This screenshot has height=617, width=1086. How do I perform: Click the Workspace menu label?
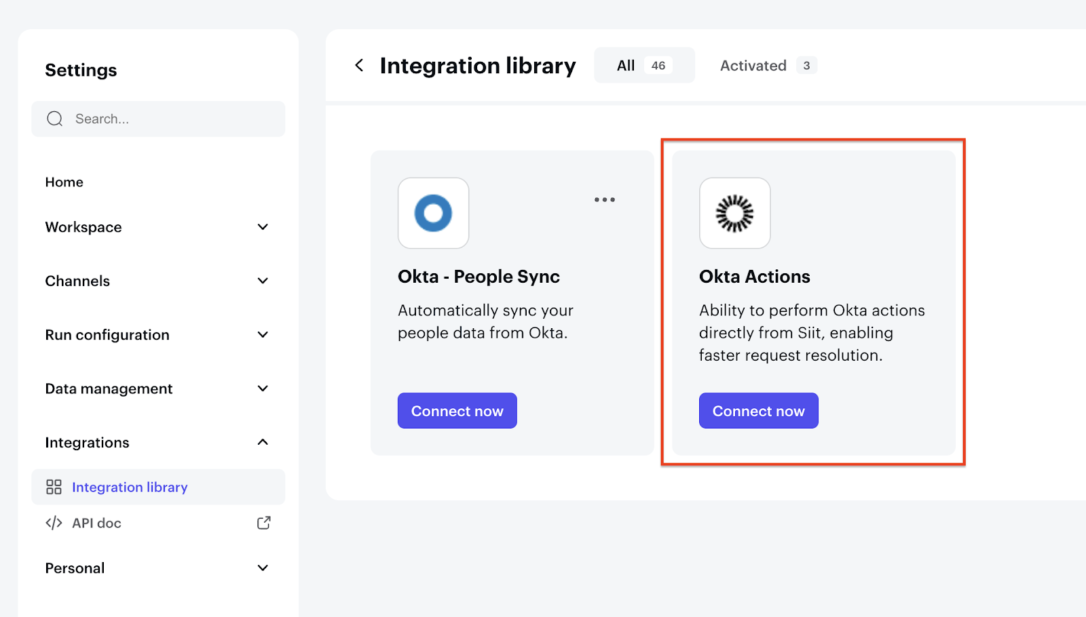click(x=83, y=227)
